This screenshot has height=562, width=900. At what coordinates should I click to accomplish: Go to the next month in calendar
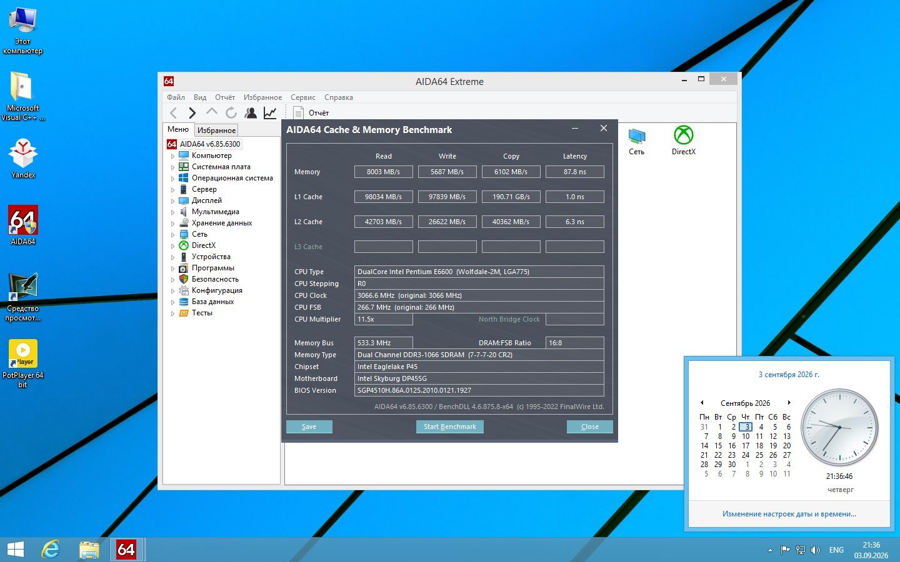pyautogui.click(x=789, y=403)
